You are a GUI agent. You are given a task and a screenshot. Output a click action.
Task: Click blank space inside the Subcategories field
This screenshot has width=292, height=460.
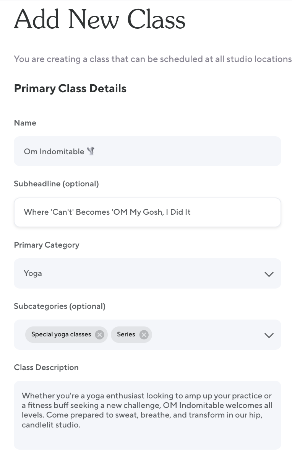coord(206,335)
